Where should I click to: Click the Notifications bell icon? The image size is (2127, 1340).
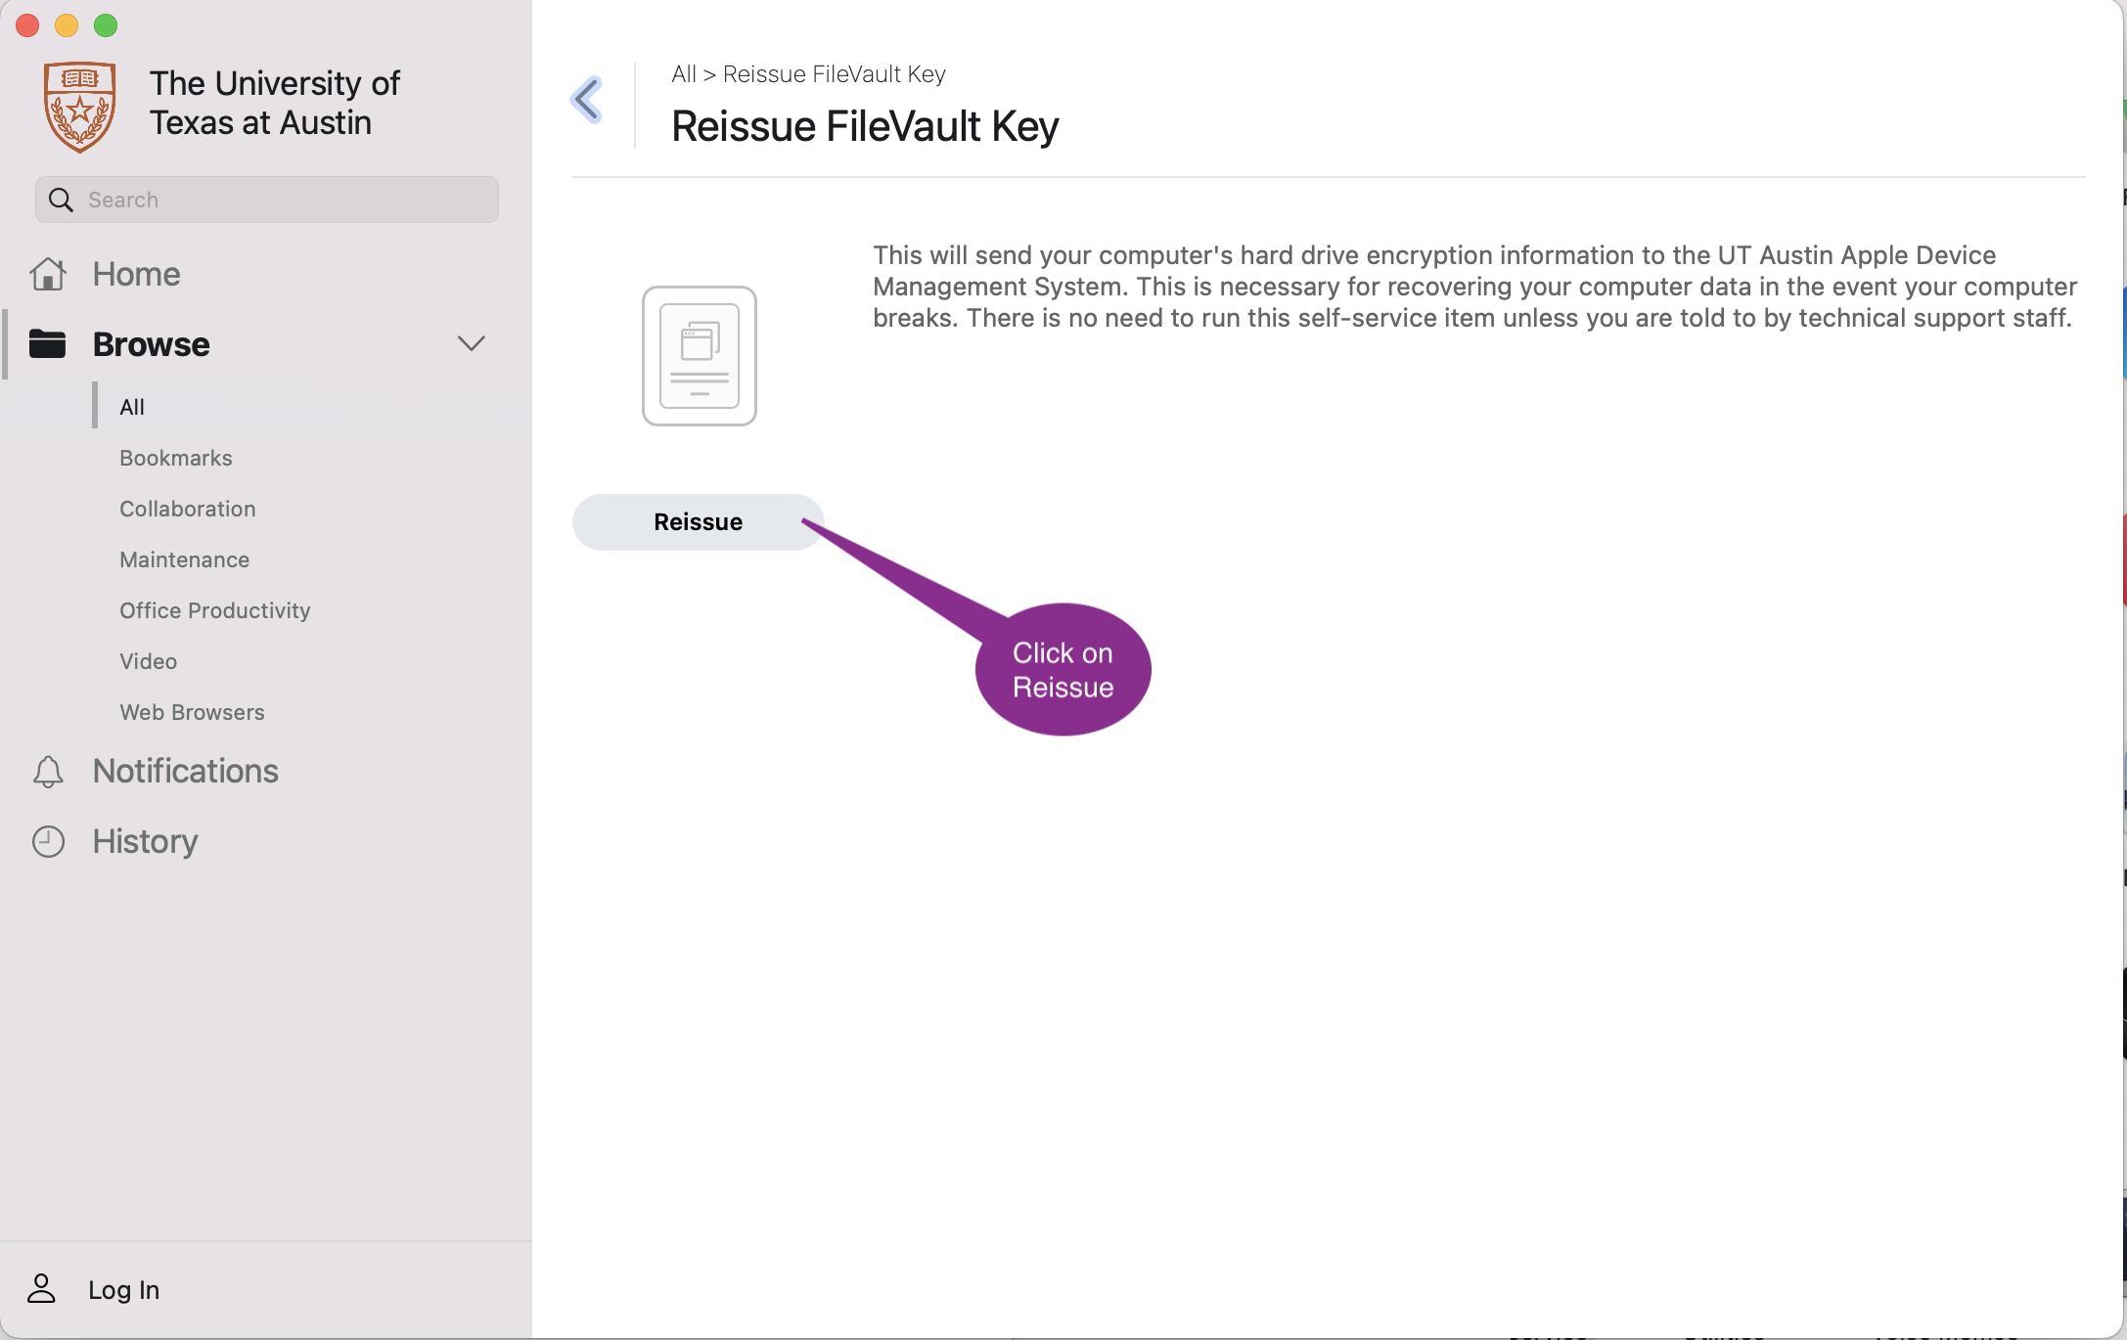(x=48, y=772)
